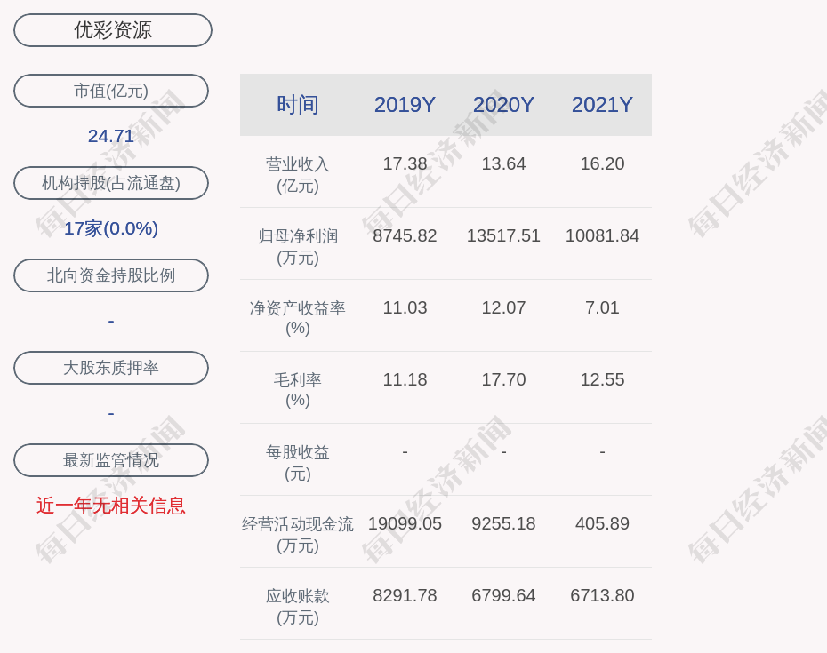The image size is (827, 653).
Task: Click the 归母净利润 (万元) row label
Action: 298,246
